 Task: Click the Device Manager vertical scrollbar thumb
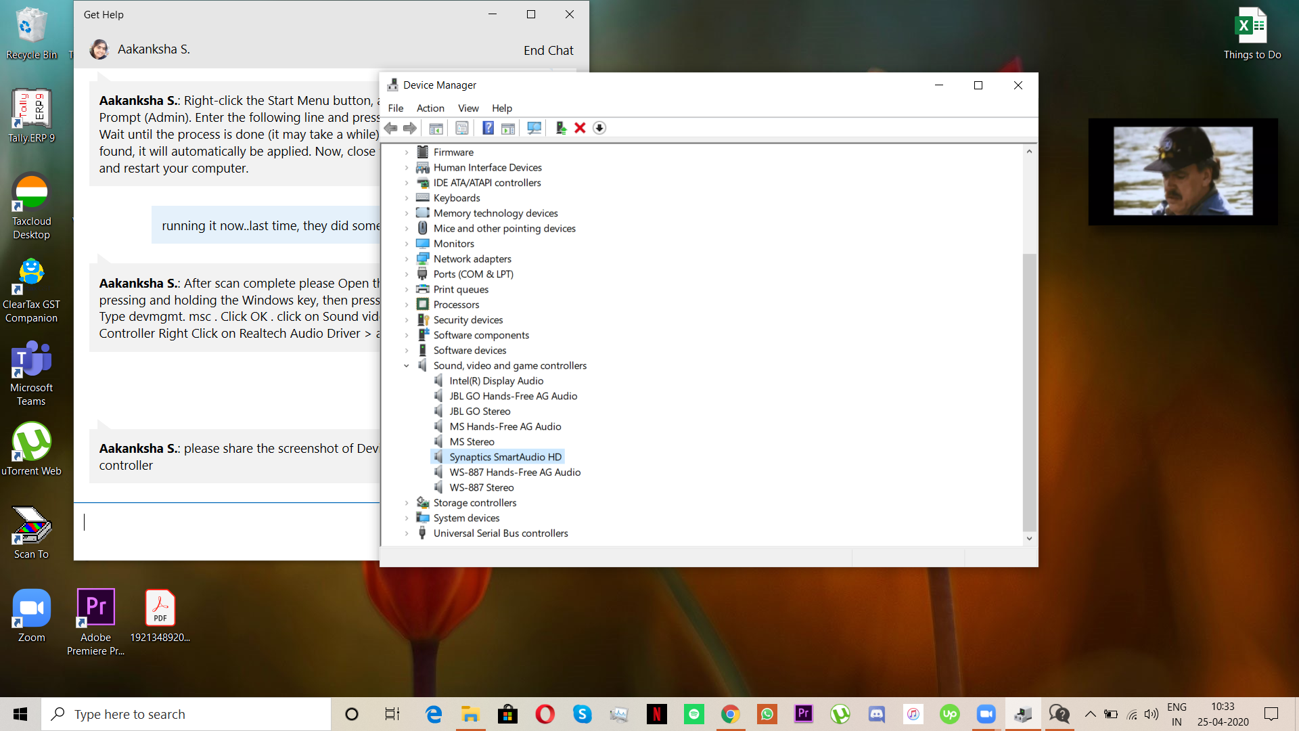(1029, 393)
